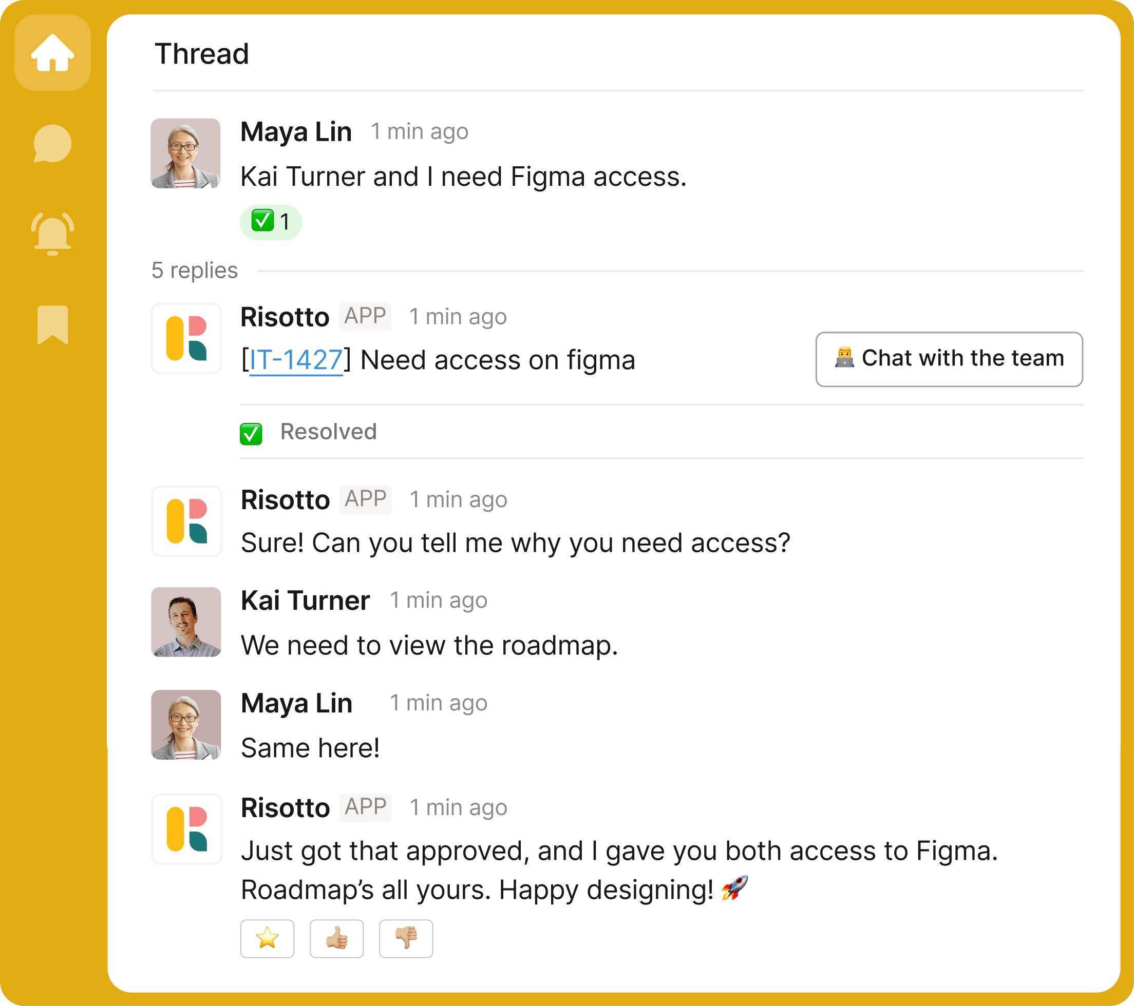
Task: Give thumbs down to Risotto's reply
Action: point(406,938)
